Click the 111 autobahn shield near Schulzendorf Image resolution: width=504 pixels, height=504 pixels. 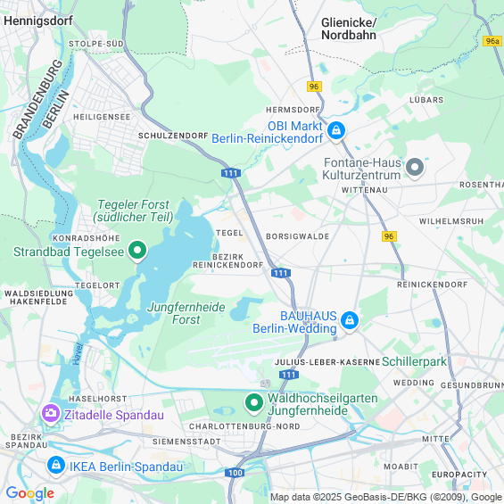(231, 173)
